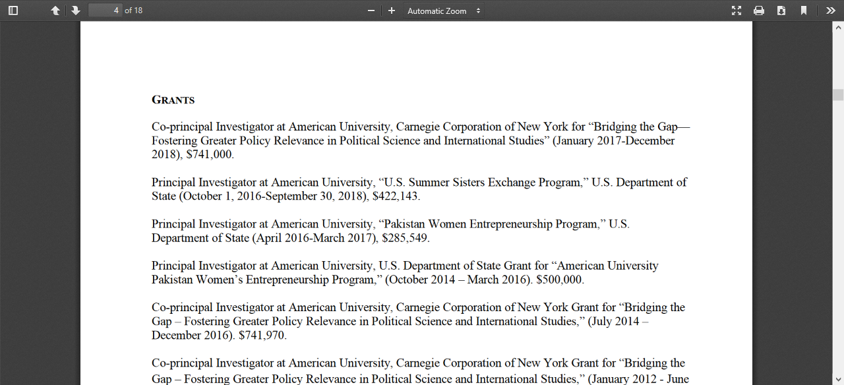Click the amount $500,000
Screen dimensions: 844x385
click(560, 280)
